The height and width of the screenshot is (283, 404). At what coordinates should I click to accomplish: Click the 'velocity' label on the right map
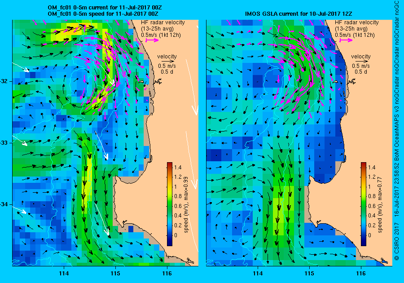point(361,57)
